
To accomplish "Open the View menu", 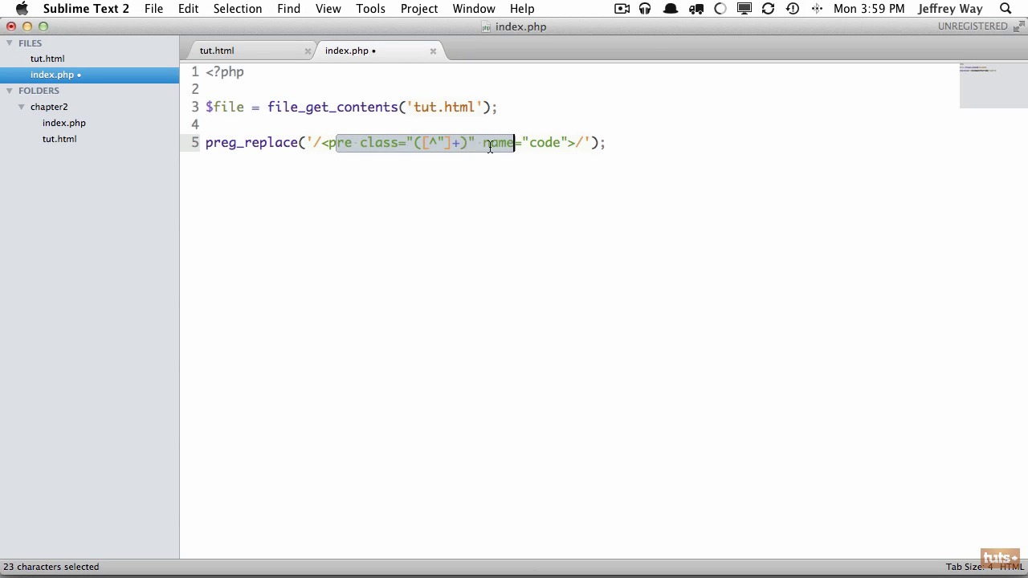I will [x=328, y=9].
